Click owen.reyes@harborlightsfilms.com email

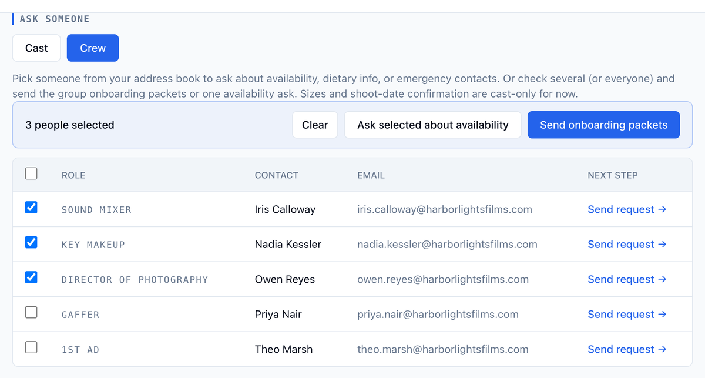(x=443, y=279)
